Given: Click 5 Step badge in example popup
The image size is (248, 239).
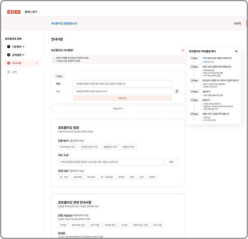Looking at the screenshot, I should tap(194, 100).
